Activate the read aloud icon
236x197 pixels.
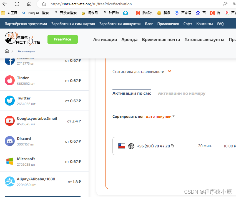click(x=225, y=4)
